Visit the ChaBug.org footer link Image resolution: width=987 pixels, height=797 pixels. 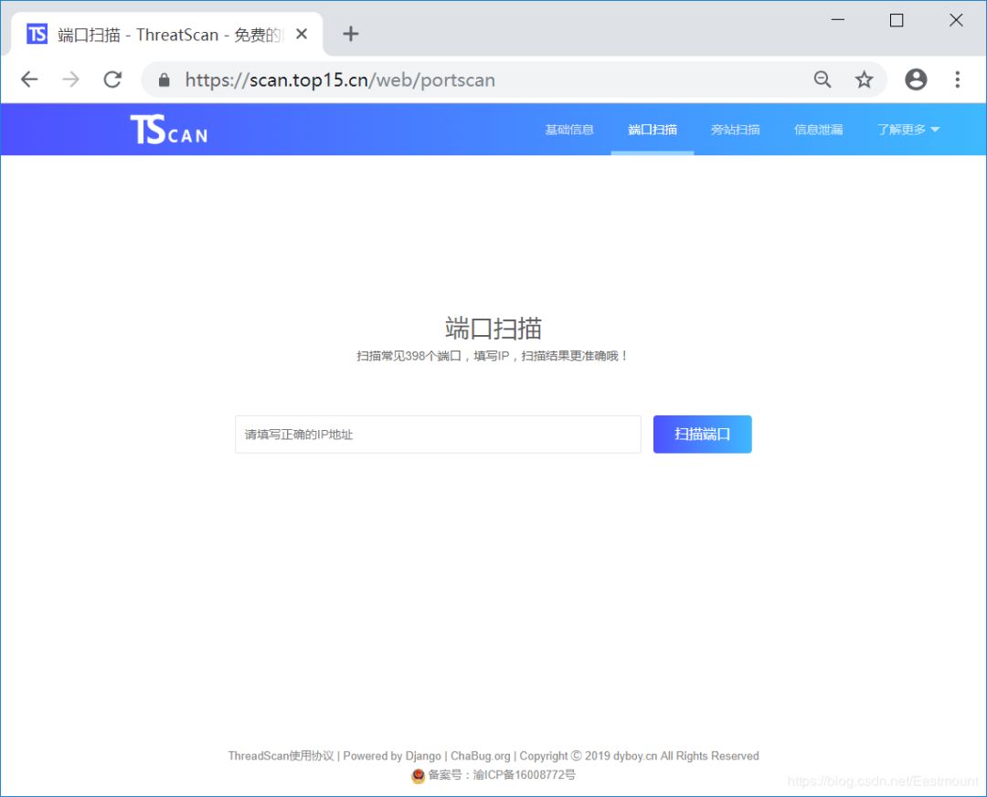click(x=480, y=755)
